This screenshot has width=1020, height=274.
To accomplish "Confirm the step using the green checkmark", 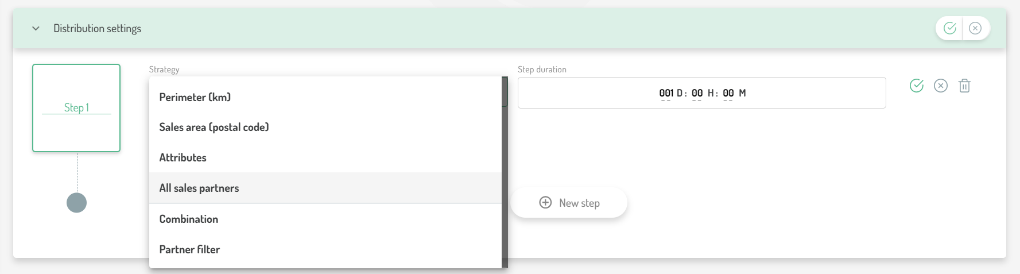I will [917, 86].
